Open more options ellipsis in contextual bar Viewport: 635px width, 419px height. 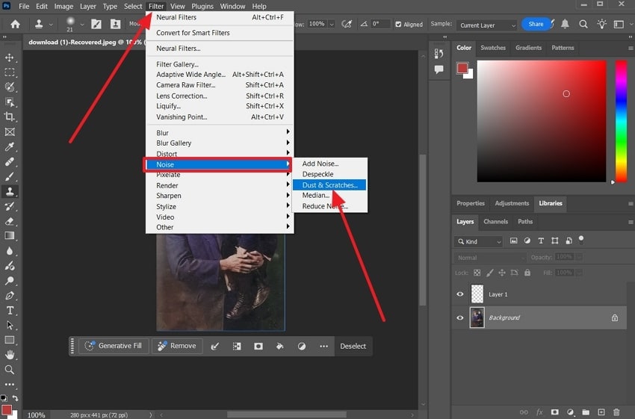(323, 347)
